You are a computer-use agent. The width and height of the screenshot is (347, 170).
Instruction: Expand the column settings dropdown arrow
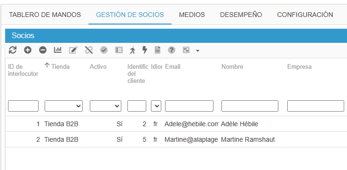tap(197, 51)
